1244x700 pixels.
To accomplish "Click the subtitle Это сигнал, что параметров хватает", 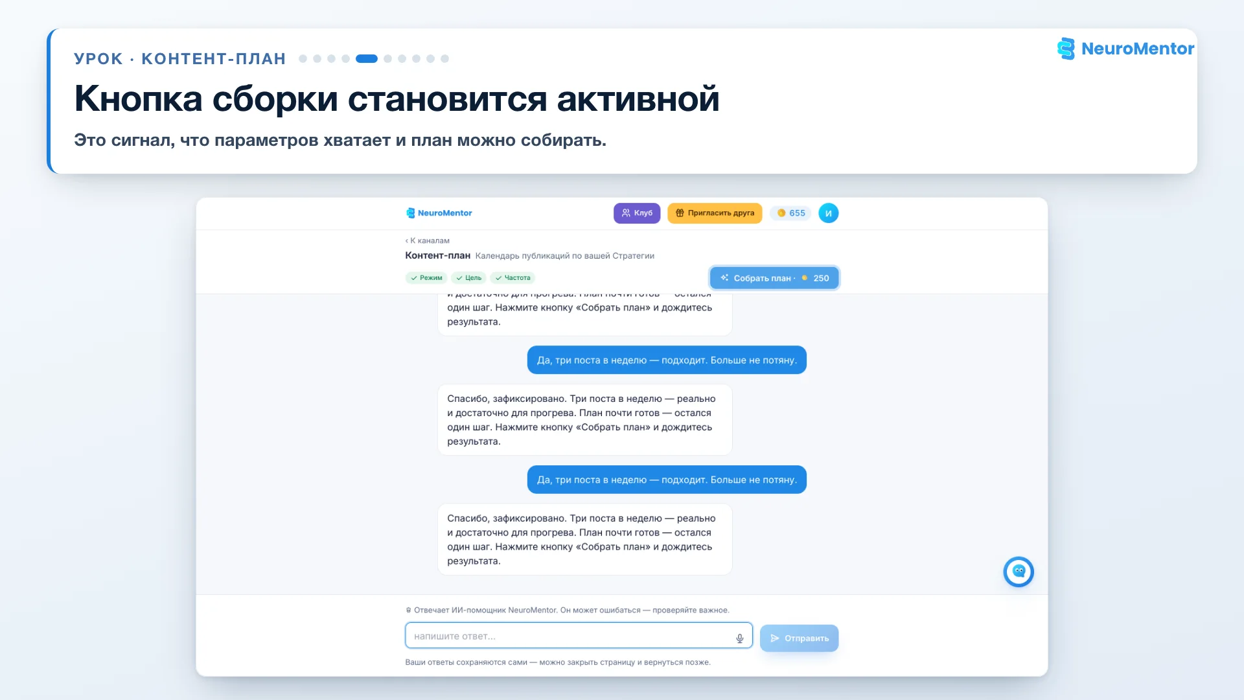I will (x=340, y=140).
